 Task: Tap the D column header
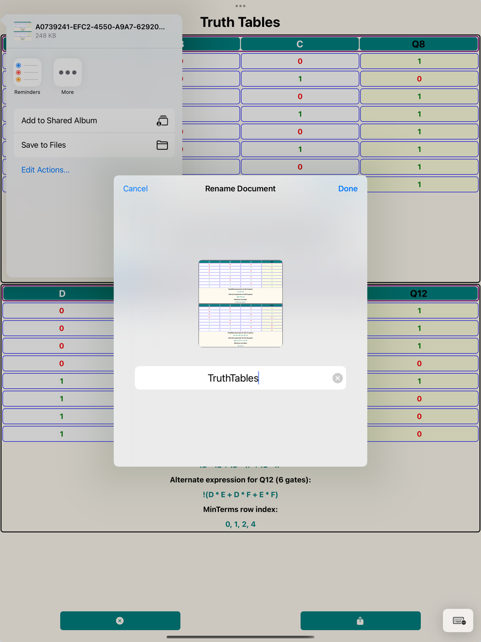point(62,294)
